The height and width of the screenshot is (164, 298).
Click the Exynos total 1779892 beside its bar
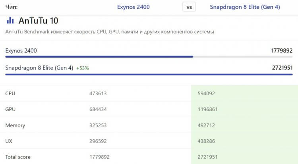(x=282, y=51)
